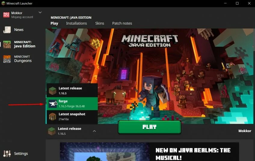This screenshot has width=255, height=161.
Task: Click the Settings sliders icon
Action: pos(7,153)
